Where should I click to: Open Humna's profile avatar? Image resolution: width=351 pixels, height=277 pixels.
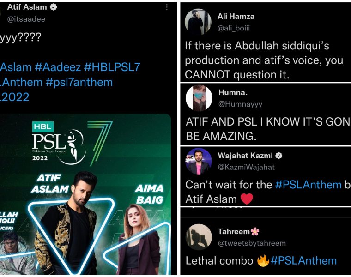[x=199, y=98]
